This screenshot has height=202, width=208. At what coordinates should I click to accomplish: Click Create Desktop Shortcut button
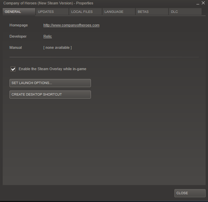(x=50, y=95)
